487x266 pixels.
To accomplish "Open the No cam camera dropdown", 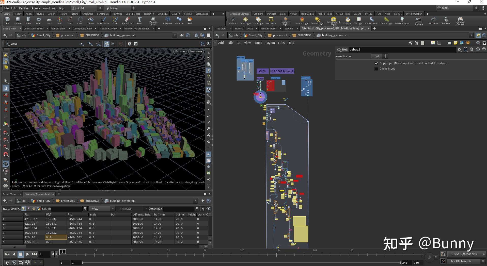I will [196, 52].
